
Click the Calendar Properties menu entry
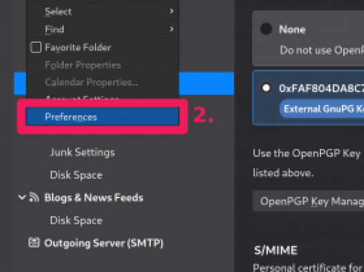click(91, 82)
